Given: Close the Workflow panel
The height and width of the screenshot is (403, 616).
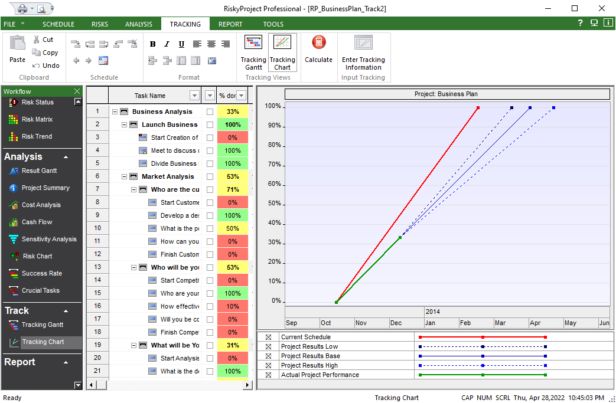Looking at the screenshot, I should (77, 91).
